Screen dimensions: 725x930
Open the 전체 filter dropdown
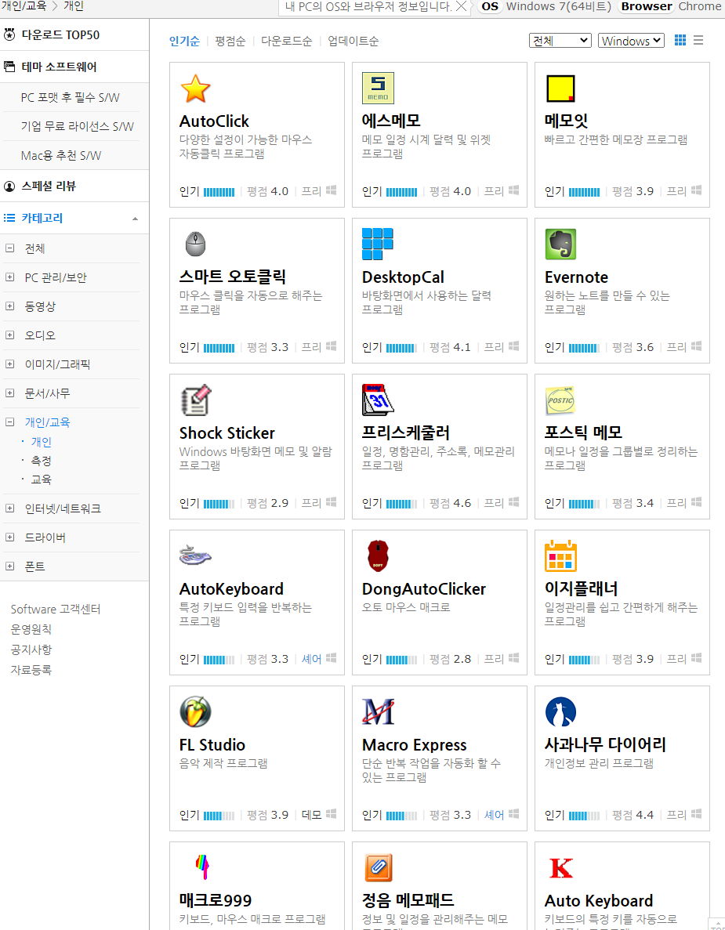click(560, 40)
